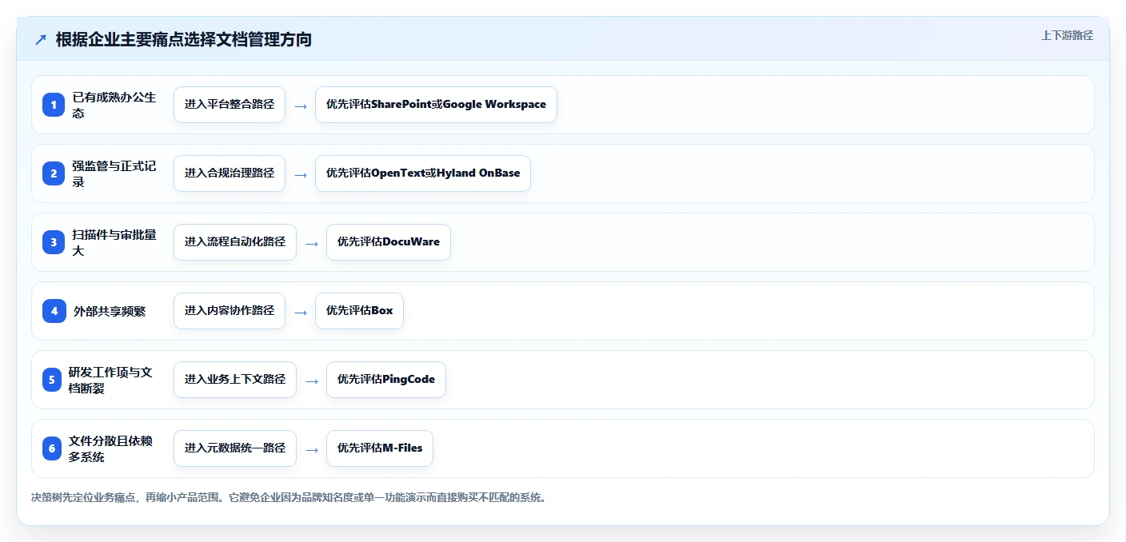Click the 强监管与正式记录 label
Viewport: 1126px width, 542px height.
click(x=114, y=173)
